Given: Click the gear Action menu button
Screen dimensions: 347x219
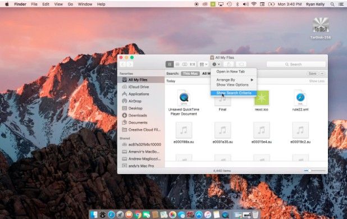Looking at the screenshot, I should tap(216, 65).
